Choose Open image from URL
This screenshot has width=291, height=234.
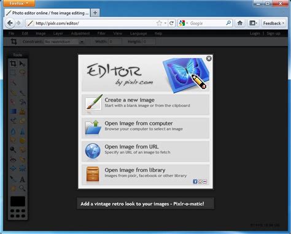pos(145,151)
